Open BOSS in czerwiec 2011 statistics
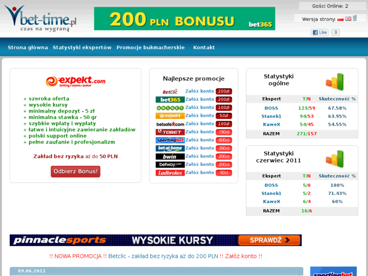The width and height of the screenshot is (368, 276). pos(271,185)
